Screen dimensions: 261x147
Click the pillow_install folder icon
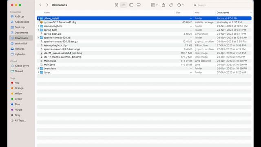(x=42, y=18)
